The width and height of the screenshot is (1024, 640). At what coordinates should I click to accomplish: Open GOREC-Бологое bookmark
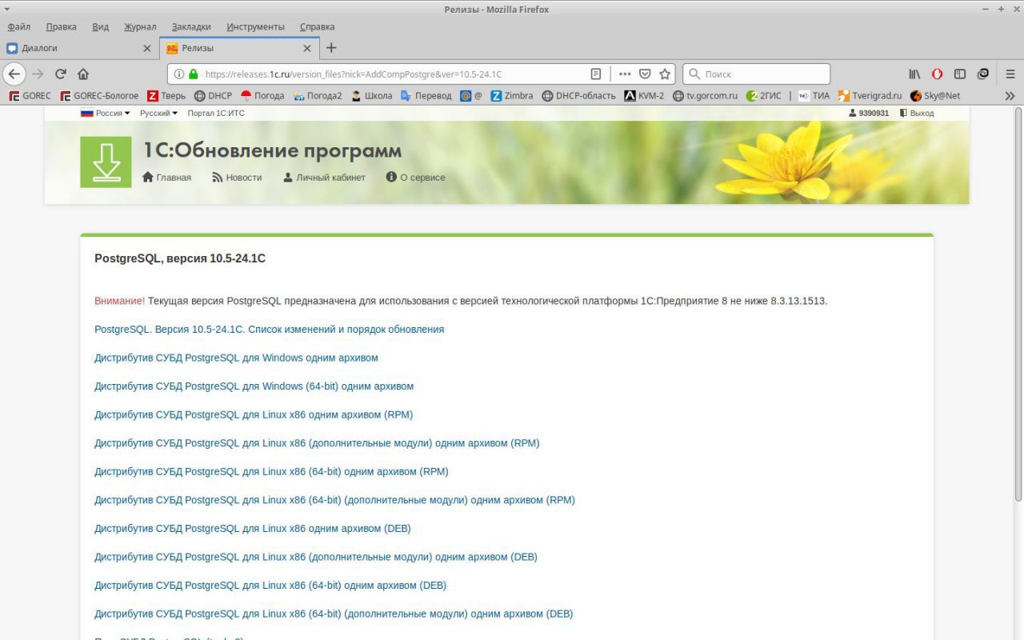pos(99,95)
